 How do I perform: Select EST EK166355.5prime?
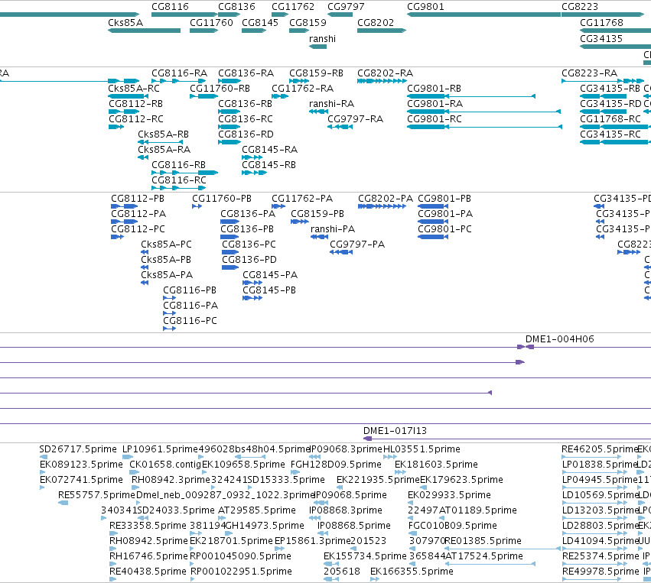tap(412, 572)
